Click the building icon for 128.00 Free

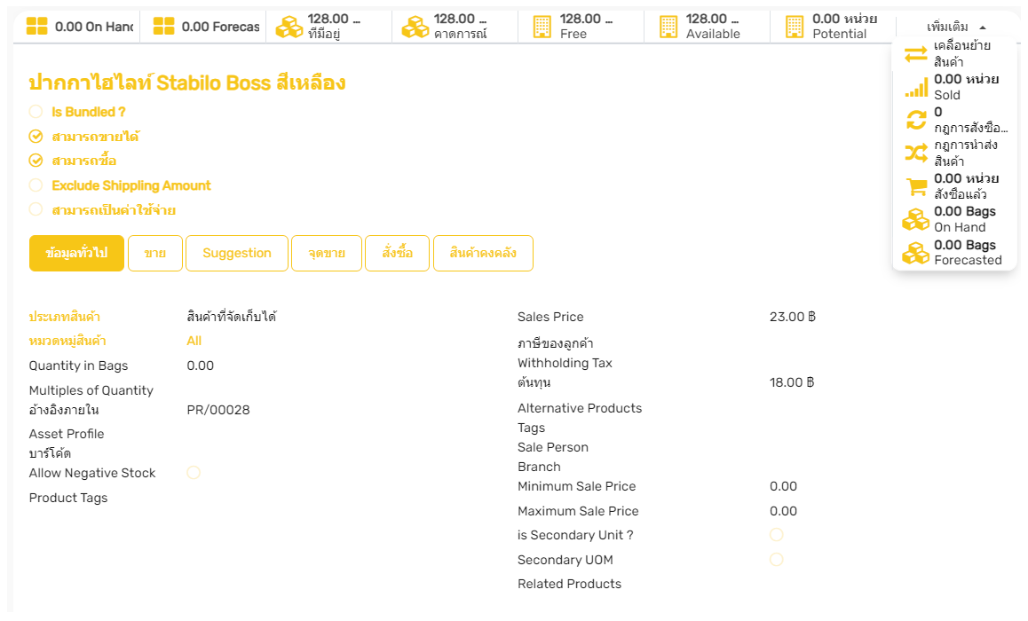(x=542, y=27)
